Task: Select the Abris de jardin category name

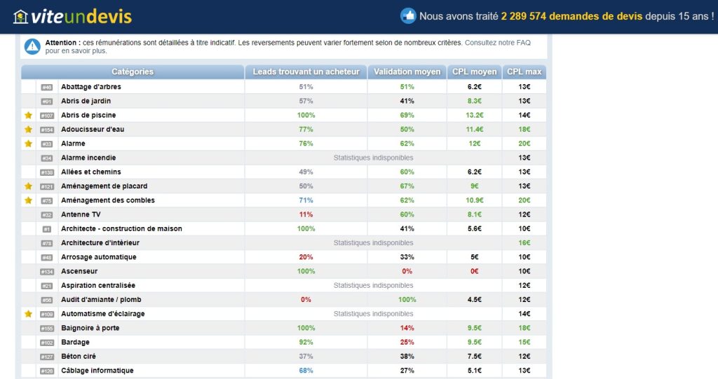Action: [86, 101]
